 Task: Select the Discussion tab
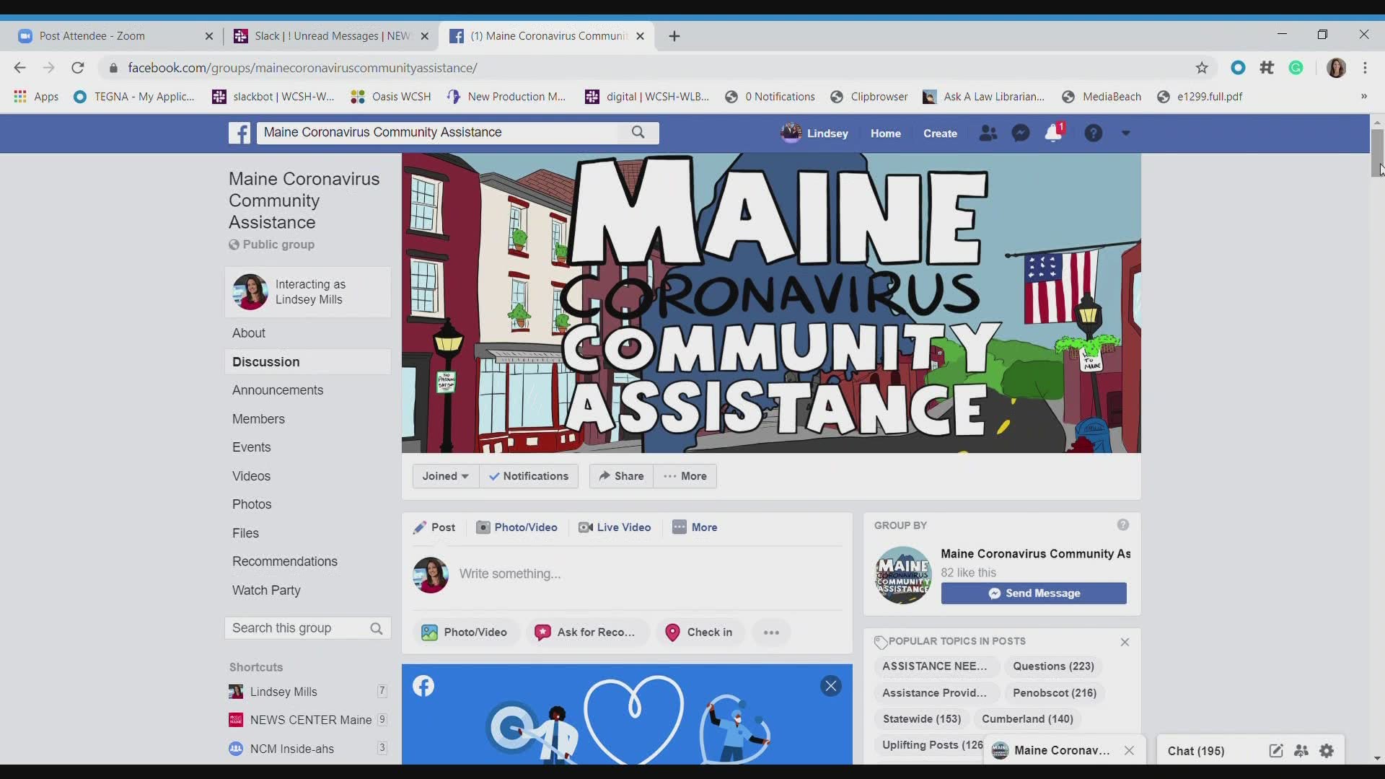265,361
